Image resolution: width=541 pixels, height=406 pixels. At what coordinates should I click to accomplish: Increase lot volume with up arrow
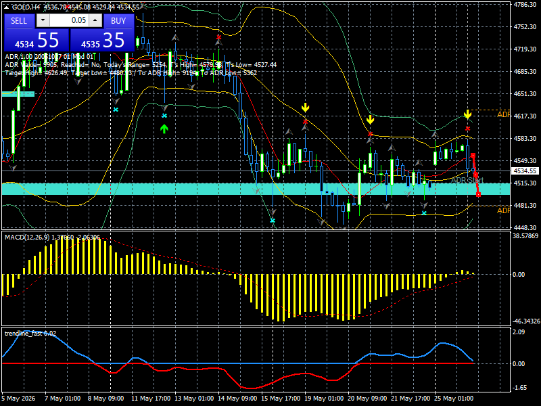pyautogui.click(x=95, y=20)
